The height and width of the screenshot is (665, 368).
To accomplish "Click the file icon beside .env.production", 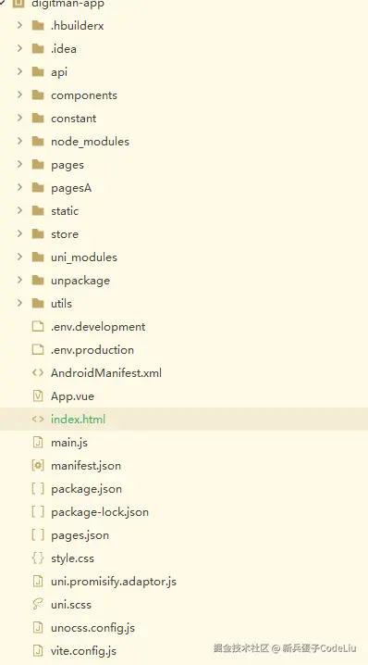I will coord(38,349).
